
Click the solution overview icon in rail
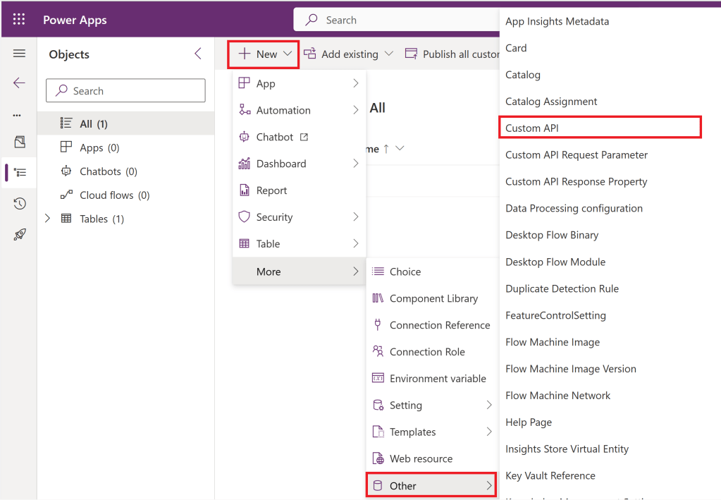[x=19, y=142]
